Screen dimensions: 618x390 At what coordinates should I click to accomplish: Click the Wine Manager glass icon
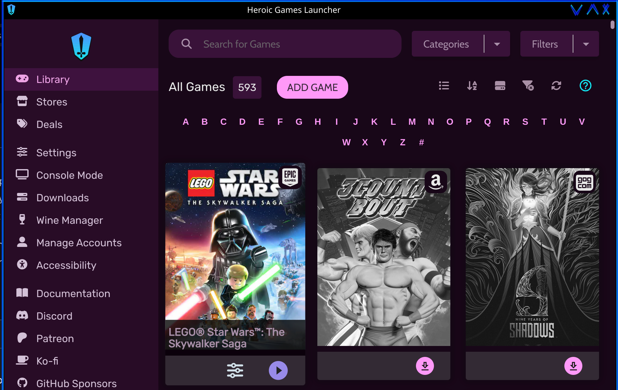pos(22,219)
